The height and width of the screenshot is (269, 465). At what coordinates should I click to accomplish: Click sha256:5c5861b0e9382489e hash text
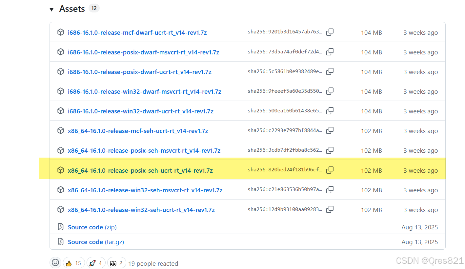click(285, 71)
